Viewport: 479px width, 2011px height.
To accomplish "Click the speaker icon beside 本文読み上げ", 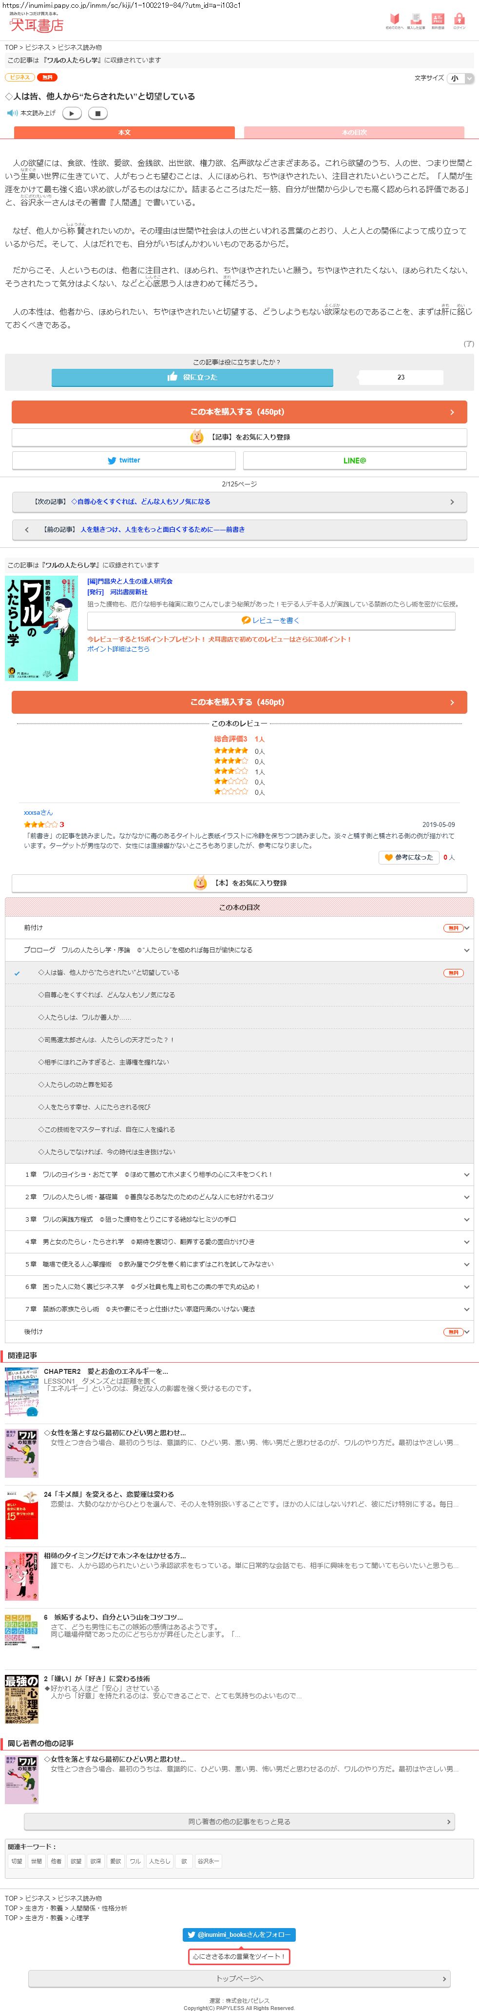I will coord(12,113).
